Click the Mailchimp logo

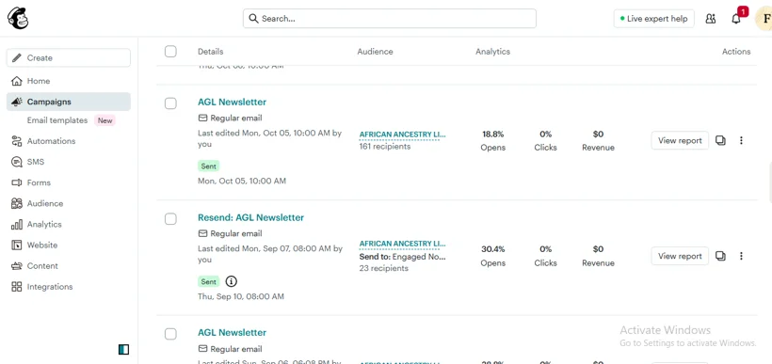pos(18,18)
